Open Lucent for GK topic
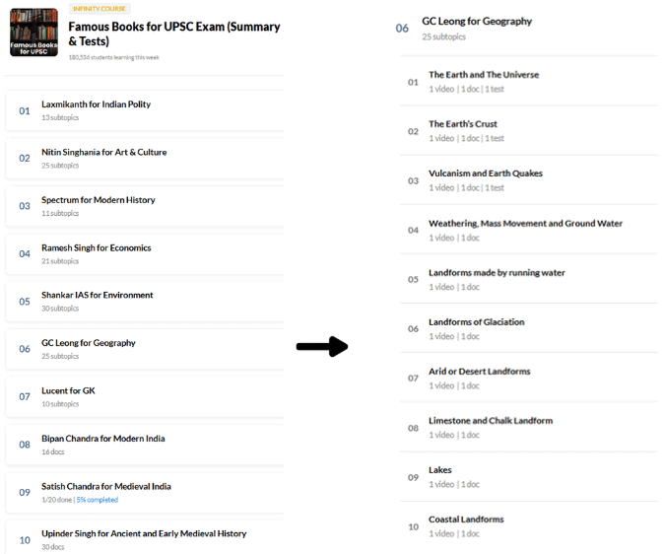This screenshot has width=665, height=554. 145,397
